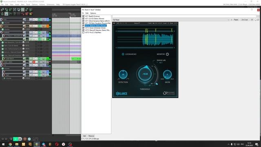Click the Save button in the Waves toolbar
Screen dimensions: 261x147
tap(171, 23)
